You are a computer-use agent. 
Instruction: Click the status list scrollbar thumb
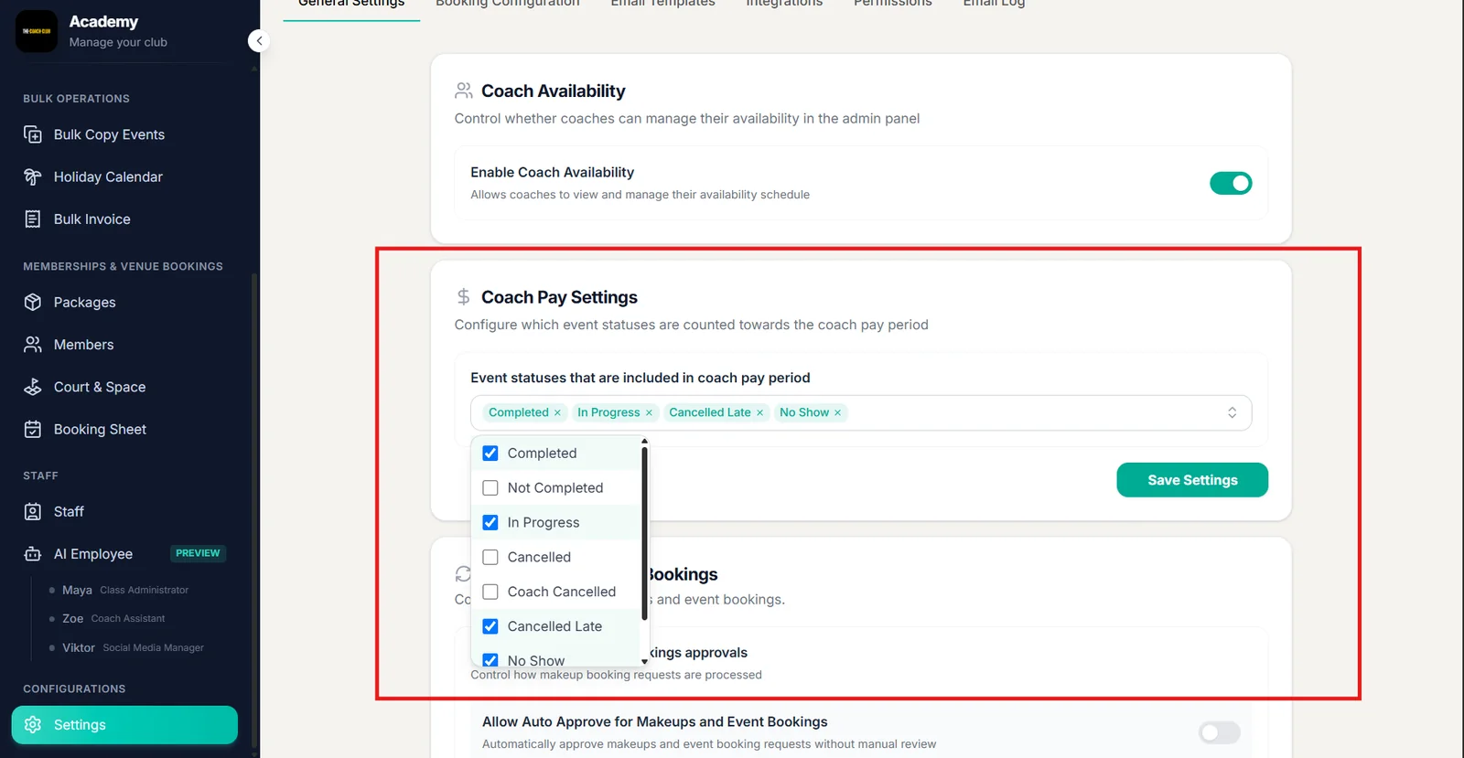(644, 534)
